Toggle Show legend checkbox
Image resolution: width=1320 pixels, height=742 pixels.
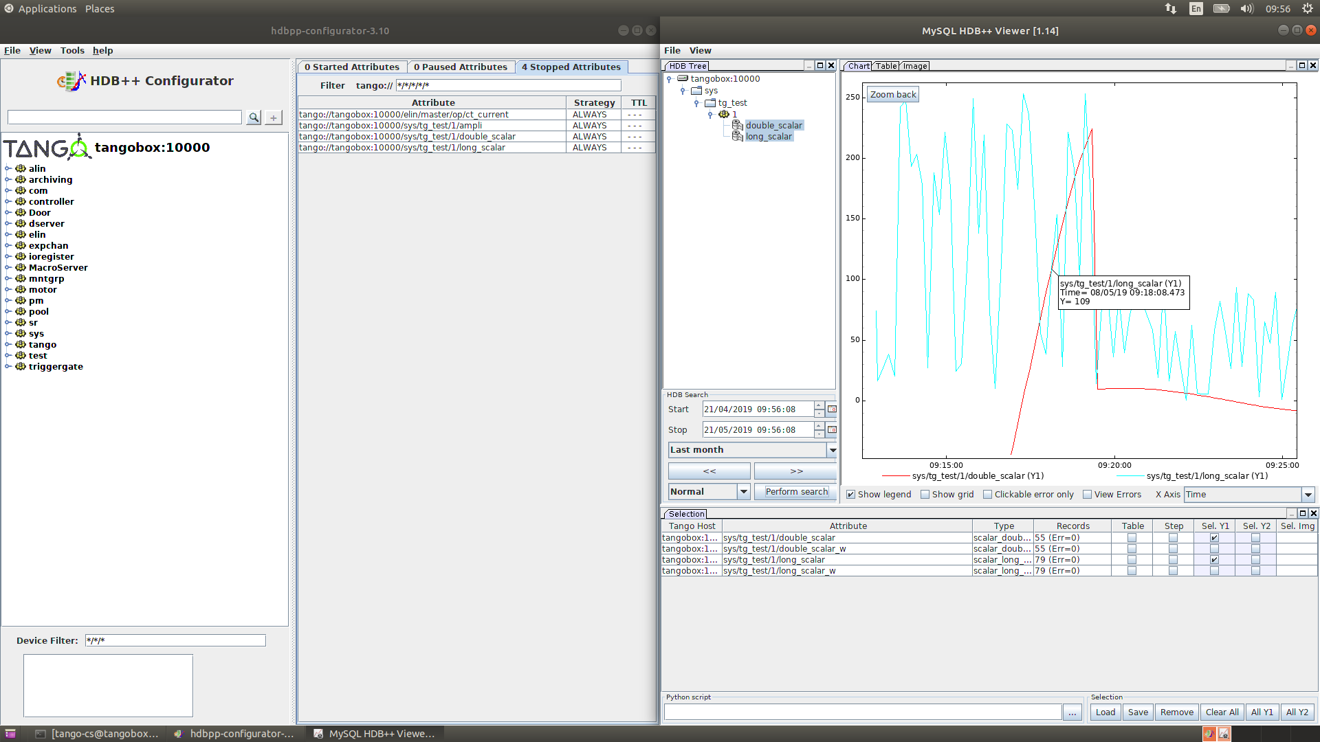click(x=850, y=495)
